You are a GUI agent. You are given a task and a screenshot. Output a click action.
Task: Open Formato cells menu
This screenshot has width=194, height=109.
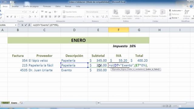tap(162, 13)
